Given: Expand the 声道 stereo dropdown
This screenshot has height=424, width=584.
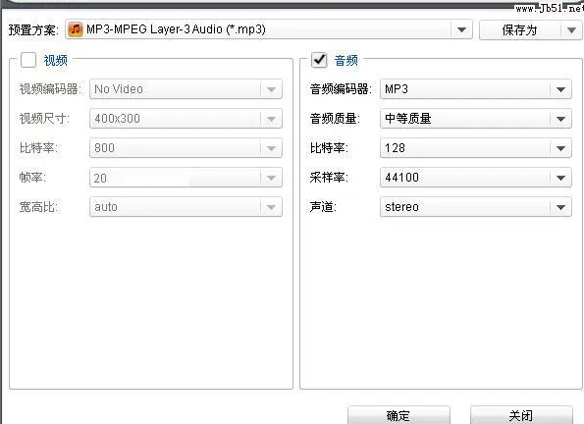Looking at the screenshot, I should point(476,207).
